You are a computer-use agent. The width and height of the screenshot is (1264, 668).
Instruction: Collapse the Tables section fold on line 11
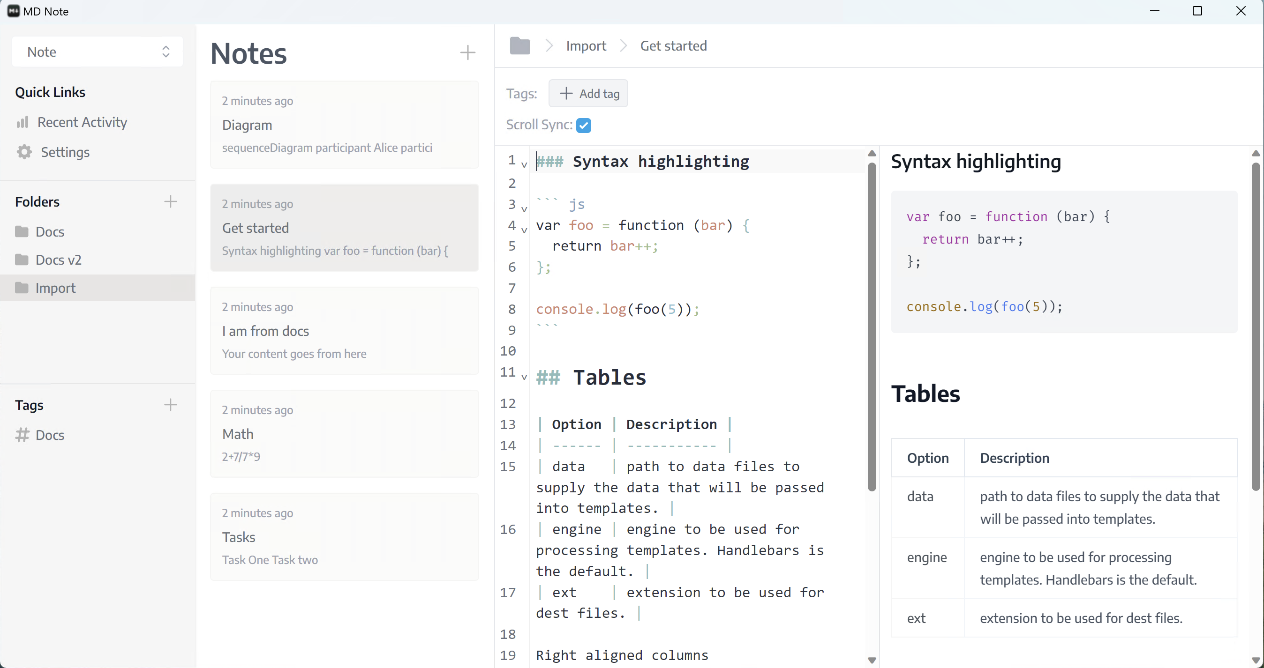pos(524,379)
